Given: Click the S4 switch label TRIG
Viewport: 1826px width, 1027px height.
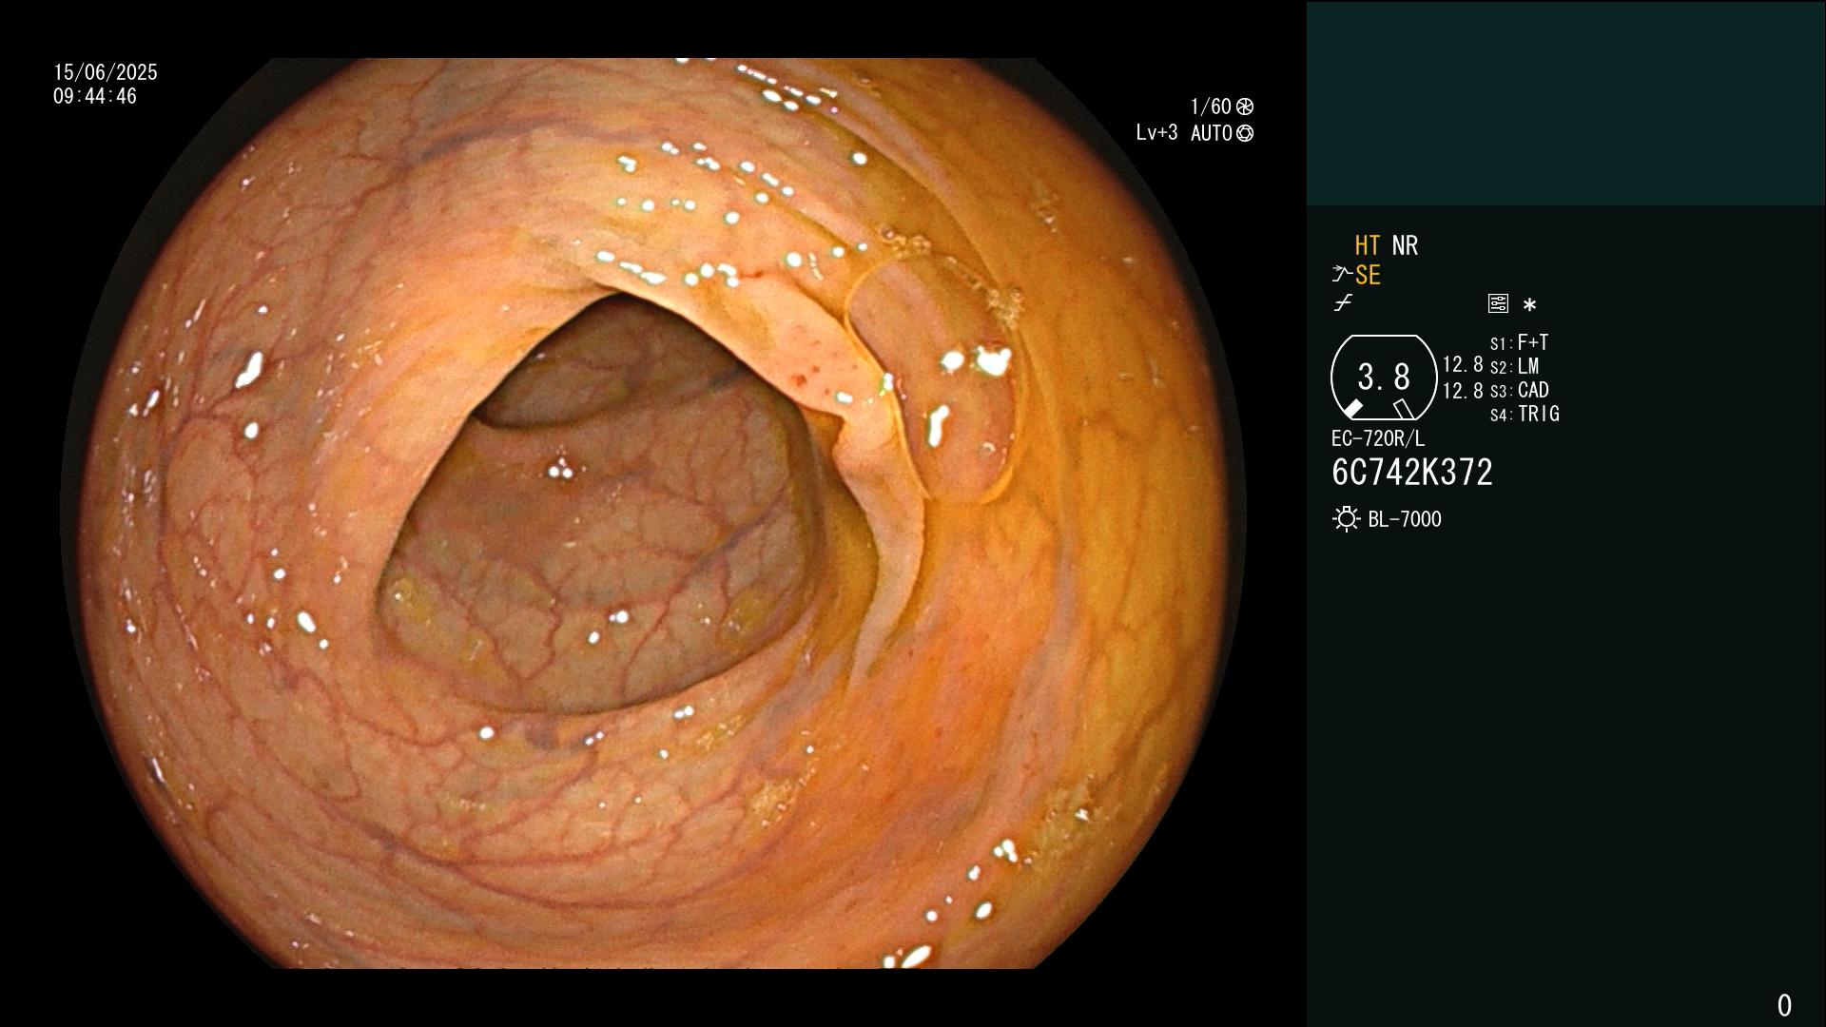Looking at the screenshot, I should (x=1539, y=414).
